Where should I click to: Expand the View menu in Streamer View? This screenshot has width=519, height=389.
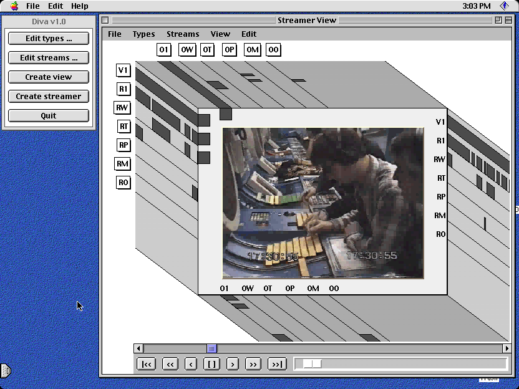pos(220,34)
